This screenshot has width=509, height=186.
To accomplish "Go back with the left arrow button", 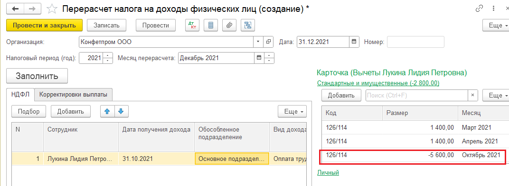I will (15, 9).
